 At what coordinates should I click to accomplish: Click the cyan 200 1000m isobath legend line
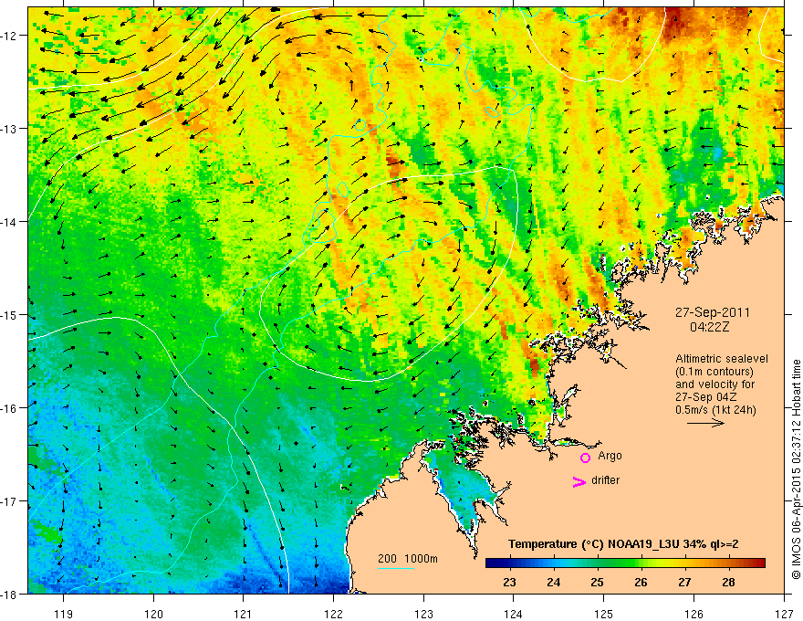point(396,568)
